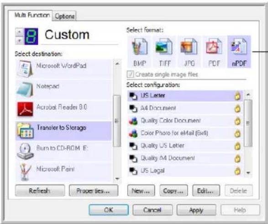Select "Quality US Letter" configuration text
The width and height of the screenshot is (268, 224).
163,146
